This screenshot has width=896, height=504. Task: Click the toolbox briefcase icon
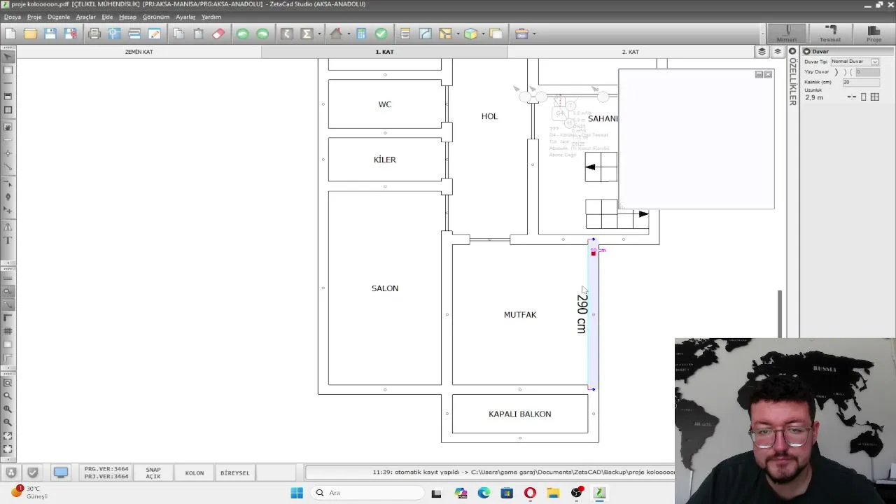point(521,34)
